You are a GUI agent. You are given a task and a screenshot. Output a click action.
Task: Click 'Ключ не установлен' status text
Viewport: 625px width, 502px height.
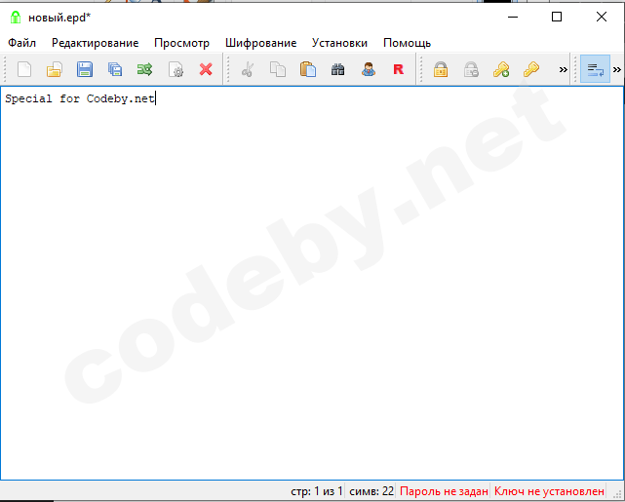pyautogui.click(x=549, y=491)
